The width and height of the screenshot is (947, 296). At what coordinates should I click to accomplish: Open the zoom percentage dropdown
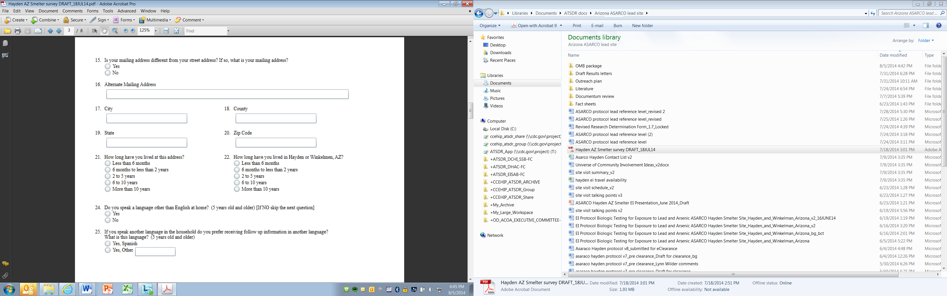[x=156, y=31]
